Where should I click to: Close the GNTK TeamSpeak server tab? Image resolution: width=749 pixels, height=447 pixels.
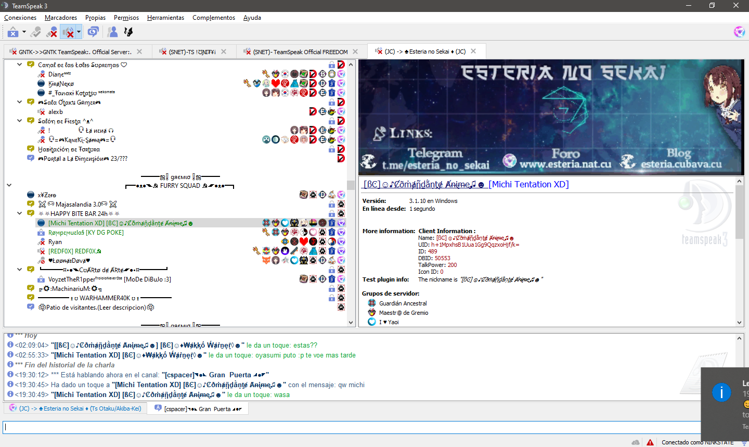pos(139,52)
